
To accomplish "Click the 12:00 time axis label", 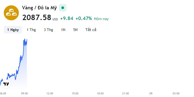I will [x=50, y=94].
